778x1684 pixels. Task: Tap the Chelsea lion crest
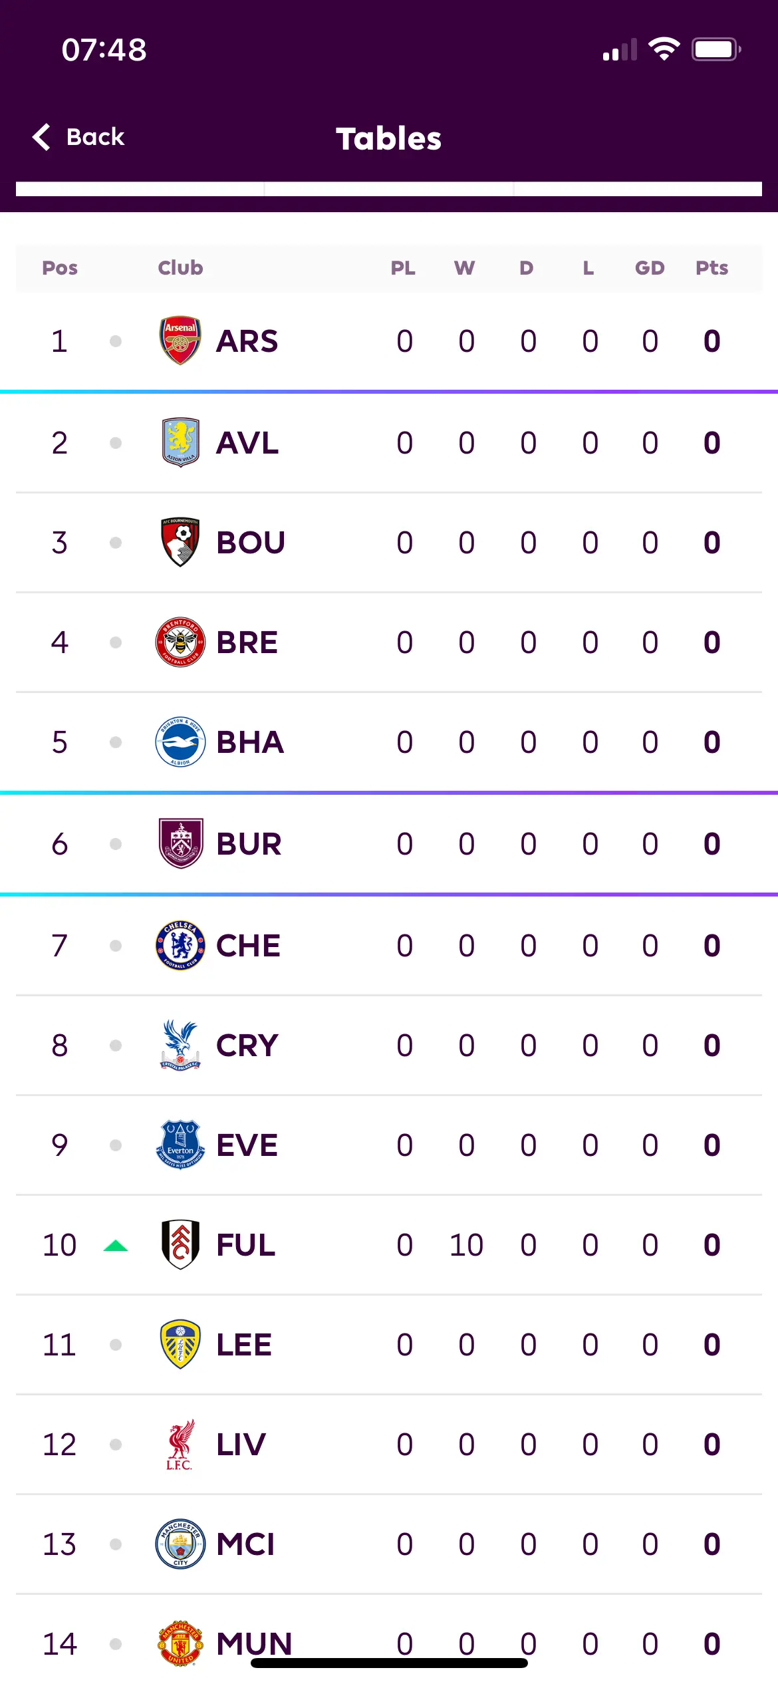pos(180,945)
